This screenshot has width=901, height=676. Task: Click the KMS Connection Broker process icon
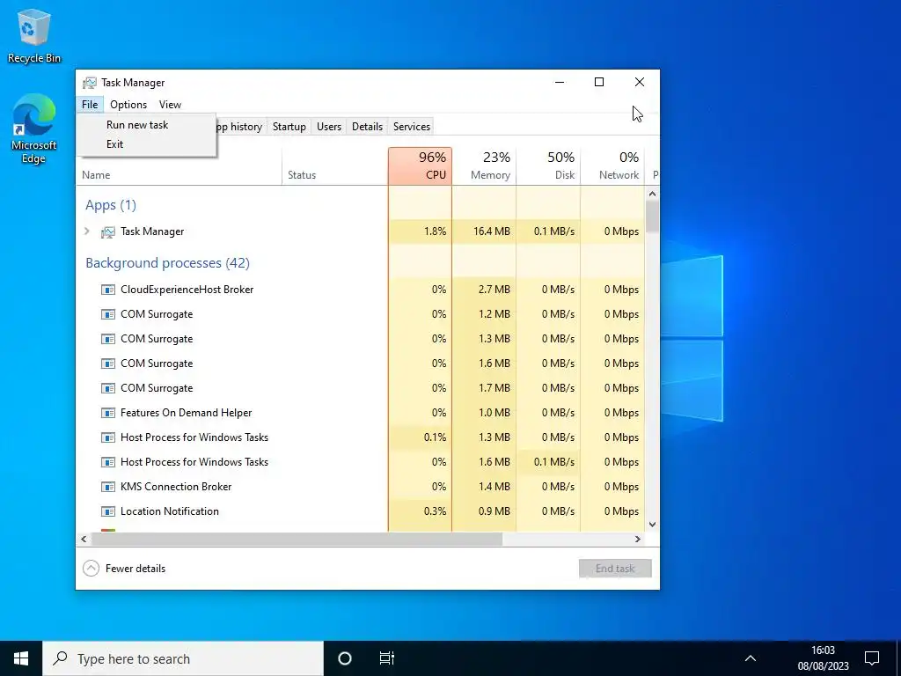point(108,487)
